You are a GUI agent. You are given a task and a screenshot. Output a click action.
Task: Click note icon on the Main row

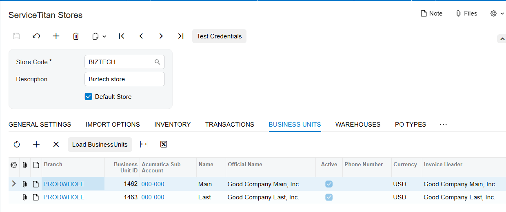click(36, 184)
